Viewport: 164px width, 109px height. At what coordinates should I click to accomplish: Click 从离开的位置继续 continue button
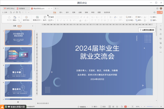tap(147, 30)
